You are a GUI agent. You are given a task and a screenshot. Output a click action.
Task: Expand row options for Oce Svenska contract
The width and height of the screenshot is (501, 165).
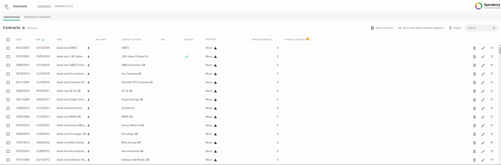coord(492,74)
